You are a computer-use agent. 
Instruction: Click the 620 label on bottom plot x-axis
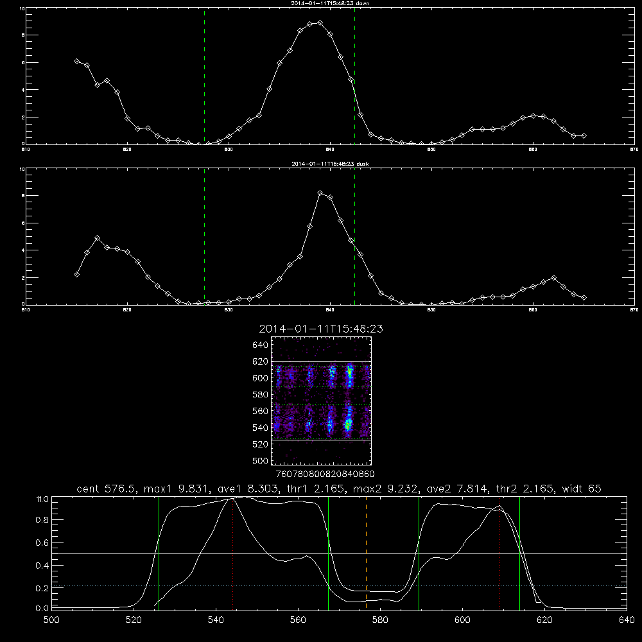click(x=544, y=620)
